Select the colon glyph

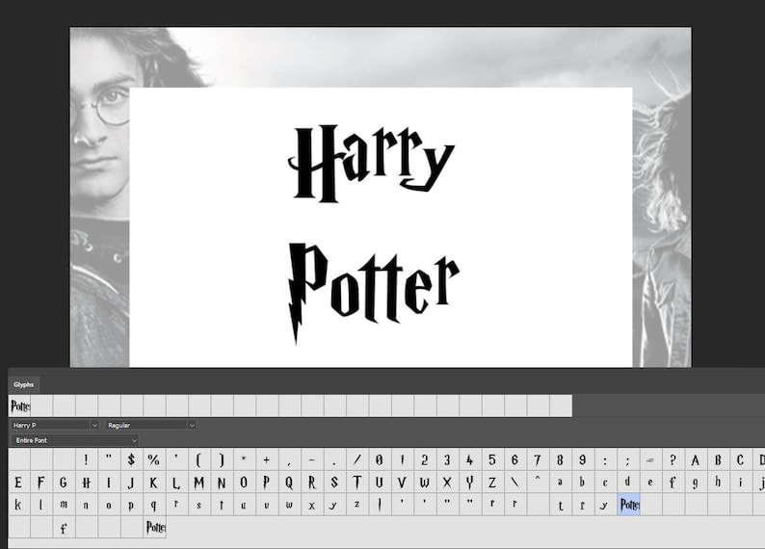point(605,459)
